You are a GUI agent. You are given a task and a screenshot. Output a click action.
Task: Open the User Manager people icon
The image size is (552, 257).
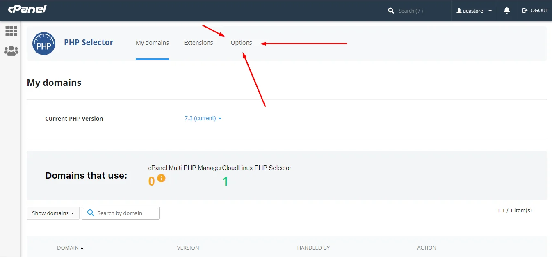coord(11,51)
